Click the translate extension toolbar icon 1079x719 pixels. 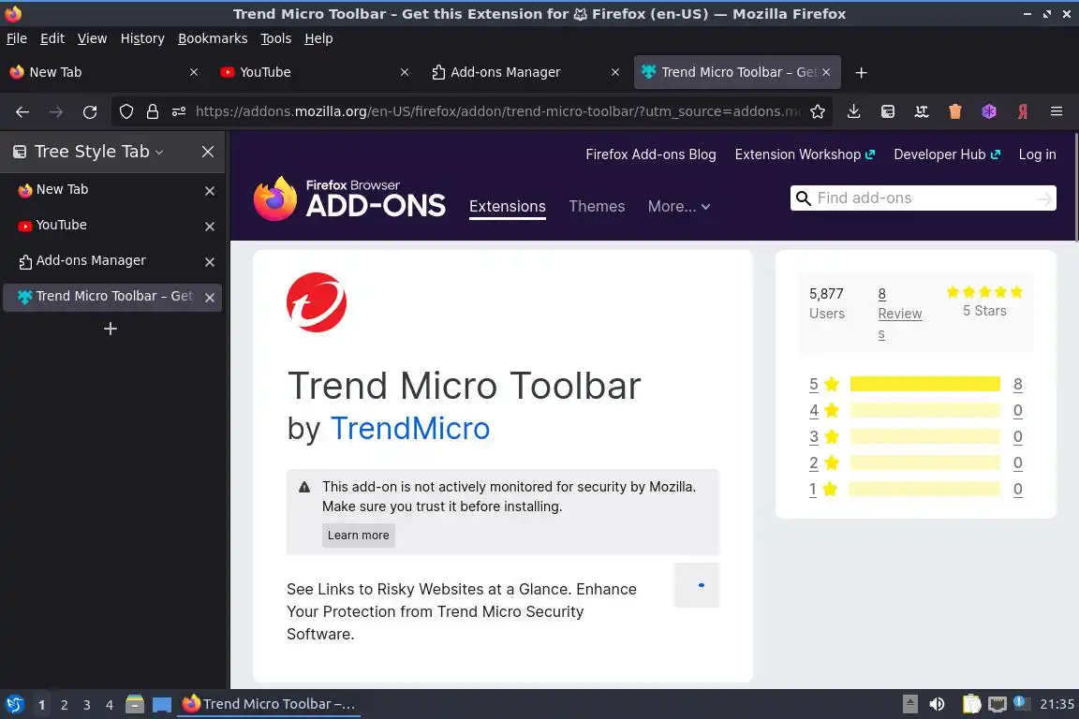click(922, 111)
